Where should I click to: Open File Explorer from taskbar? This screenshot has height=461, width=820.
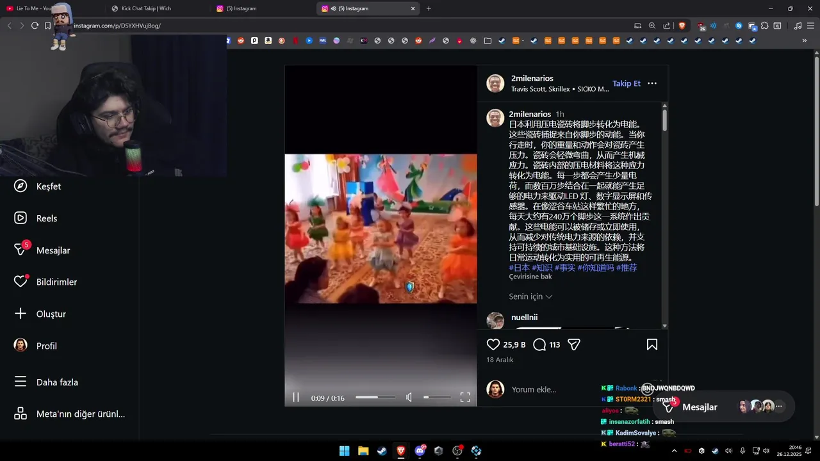coord(363,451)
